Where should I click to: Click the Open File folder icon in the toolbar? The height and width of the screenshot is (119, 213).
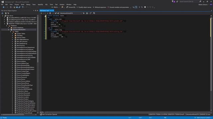14,7
